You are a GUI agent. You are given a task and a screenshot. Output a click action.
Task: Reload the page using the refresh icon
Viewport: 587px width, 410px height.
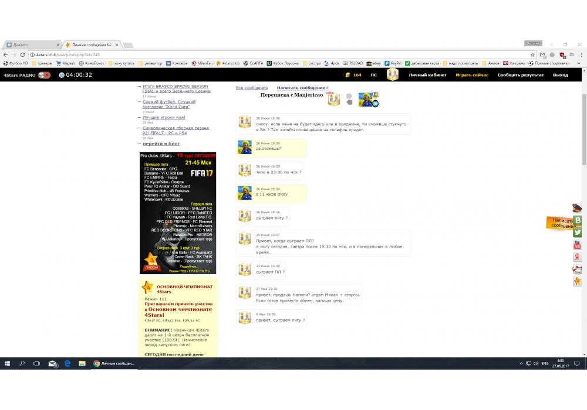pos(22,54)
